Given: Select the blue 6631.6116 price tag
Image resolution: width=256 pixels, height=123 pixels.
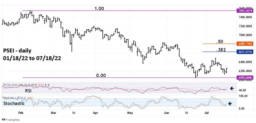Looking at the screenshot, I should pos(245,52).
